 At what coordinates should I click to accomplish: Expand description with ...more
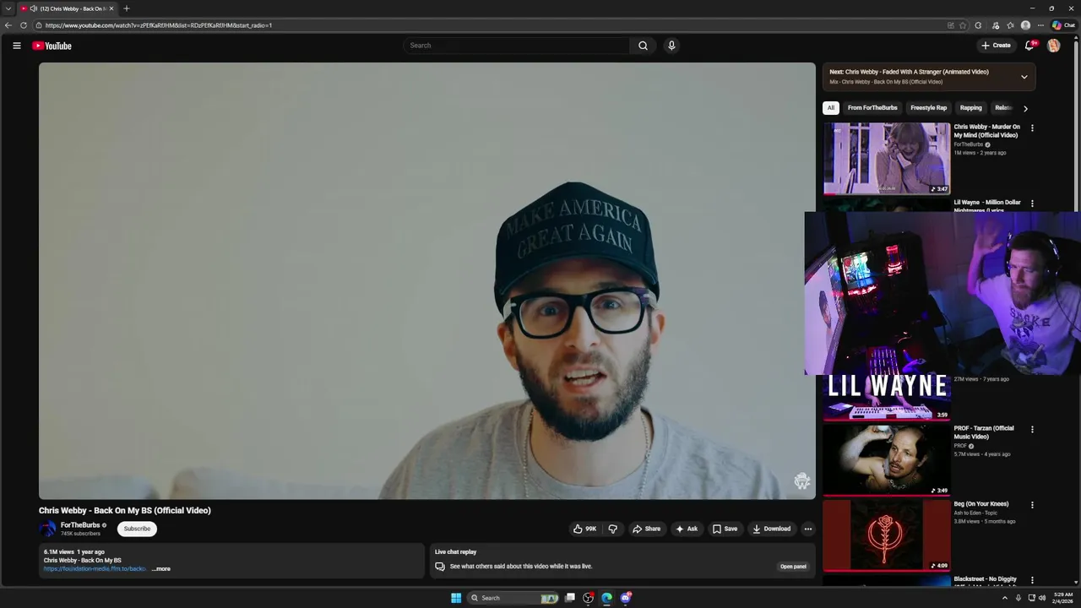pos(161,569)
